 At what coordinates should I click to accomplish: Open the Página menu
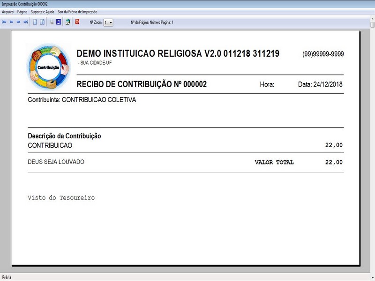(22, 12)
